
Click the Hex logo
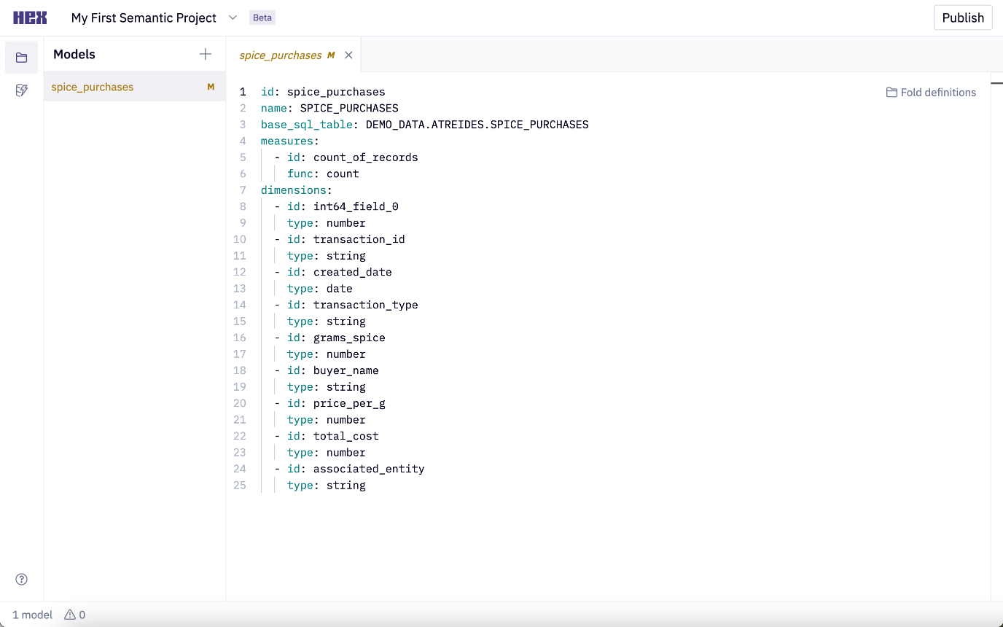(x=30, y=17)
